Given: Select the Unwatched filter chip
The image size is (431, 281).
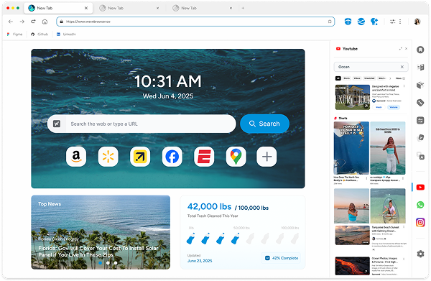Looking at the screenshot, I should coord(369,78).
